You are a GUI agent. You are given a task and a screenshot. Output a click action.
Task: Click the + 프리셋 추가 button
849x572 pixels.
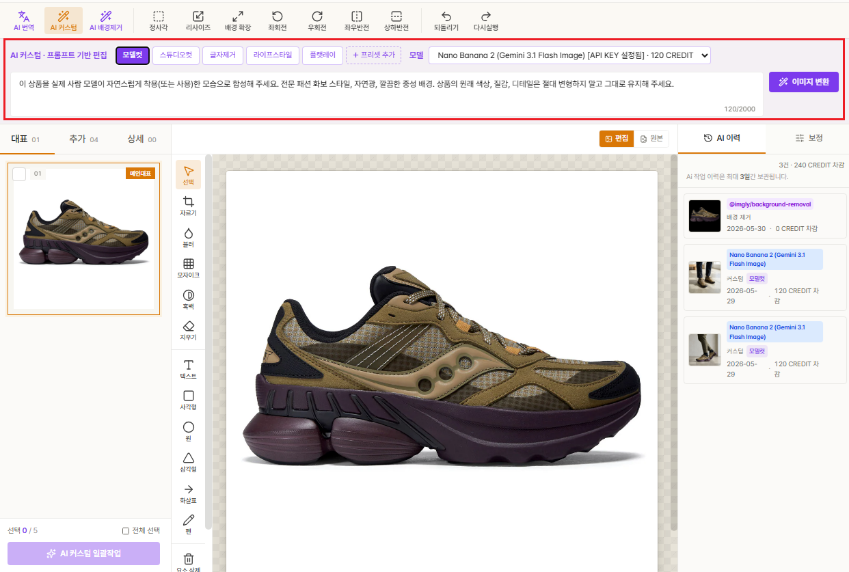(x=374, y=55)
